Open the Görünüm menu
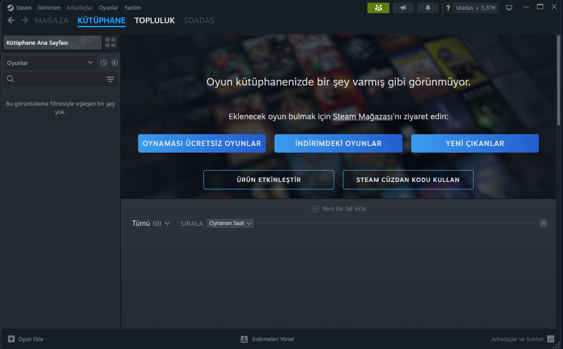The width and height of the screenshot is (563, 349). pyautogui.click(x=49, y=8)
